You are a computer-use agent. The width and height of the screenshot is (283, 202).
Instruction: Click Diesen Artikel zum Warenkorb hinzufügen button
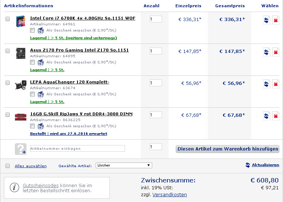[228, 149]
